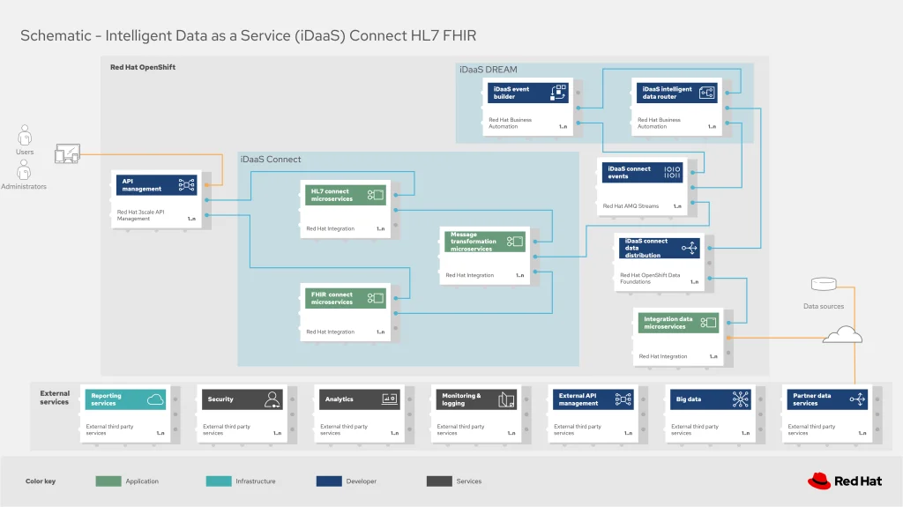Select the Big data card title
This screenshot has height=507, width=903.
click(x=688, y=399)
